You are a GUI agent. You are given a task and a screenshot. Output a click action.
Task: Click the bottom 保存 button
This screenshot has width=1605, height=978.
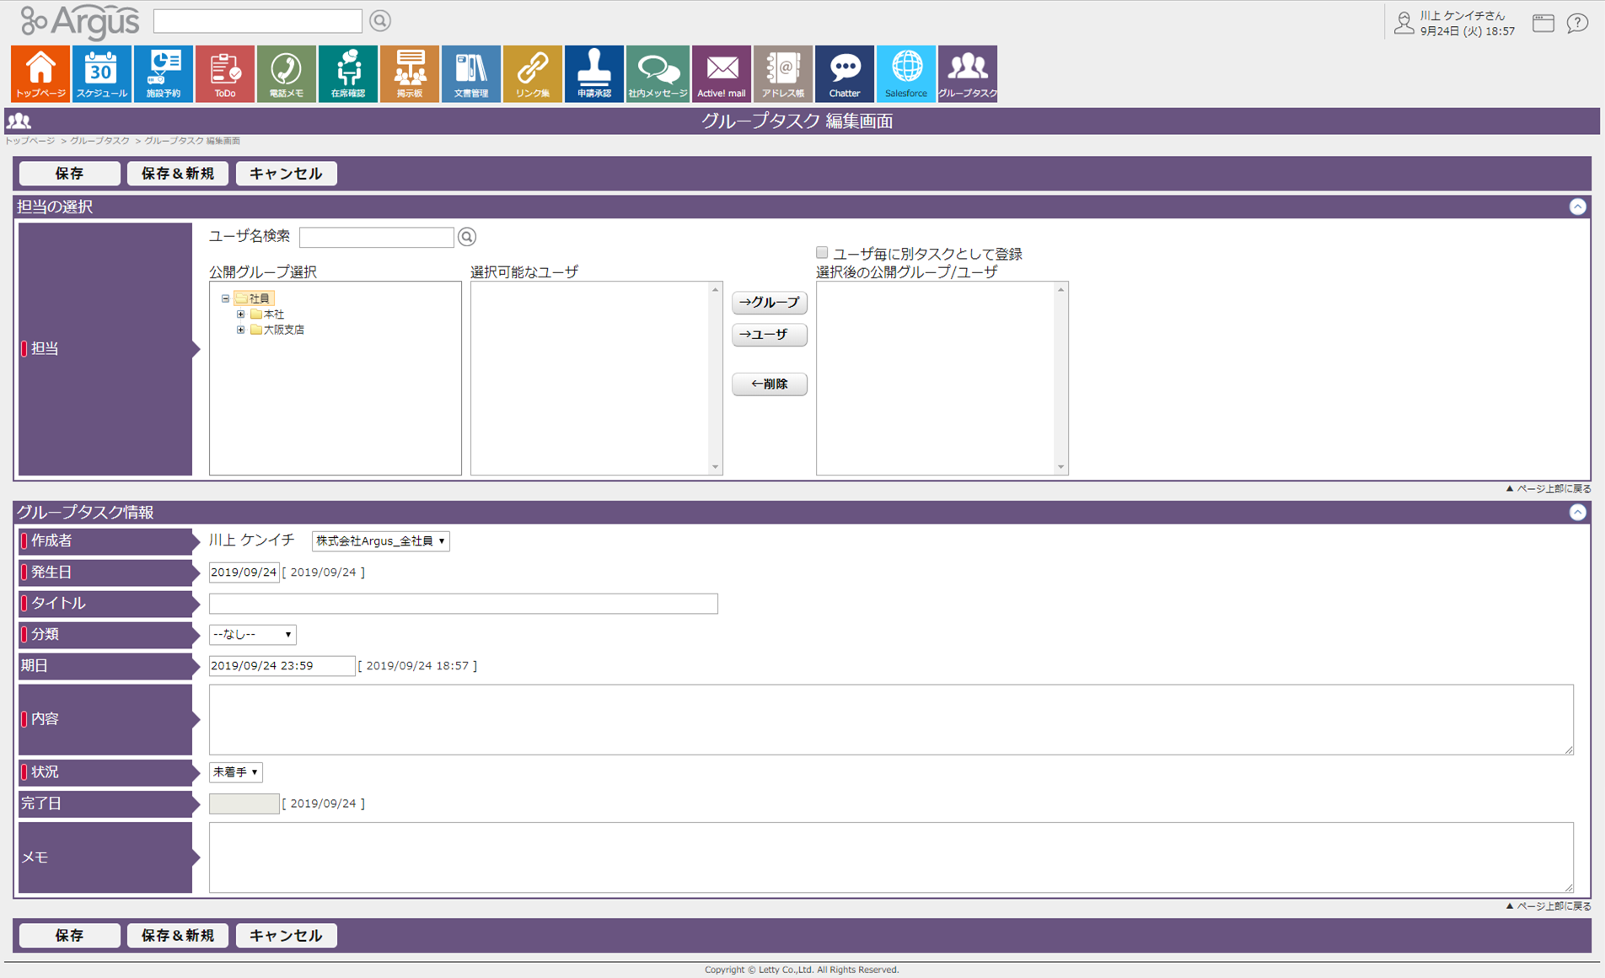[70, 936]
